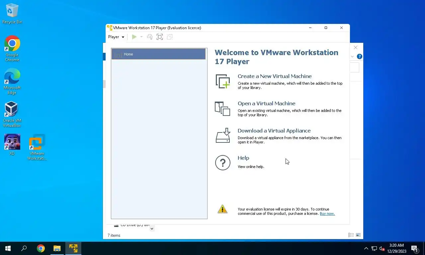This screenshot has width=425, height=255.
Task: Click the File Explorer search box
Action: pos(355,67)
